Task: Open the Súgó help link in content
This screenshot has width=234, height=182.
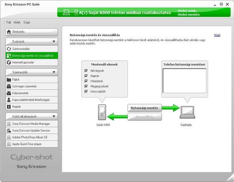Action: click(x=217, y=35)
